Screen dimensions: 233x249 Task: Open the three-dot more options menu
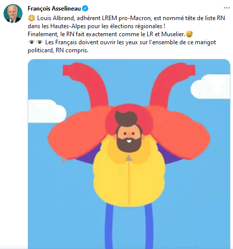click(x=226, y=8)
